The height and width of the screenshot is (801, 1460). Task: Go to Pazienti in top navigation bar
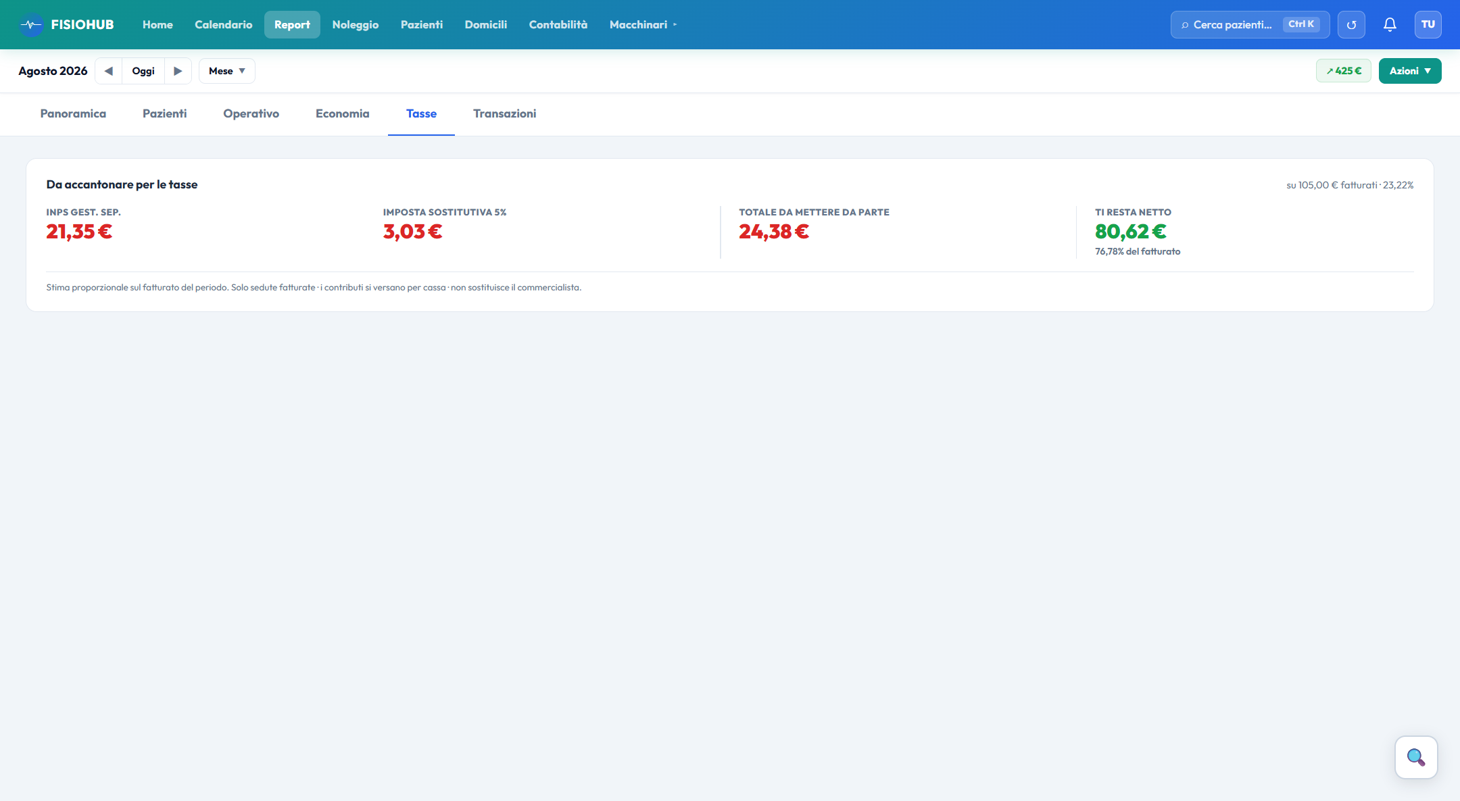click(x=422, y=25)
